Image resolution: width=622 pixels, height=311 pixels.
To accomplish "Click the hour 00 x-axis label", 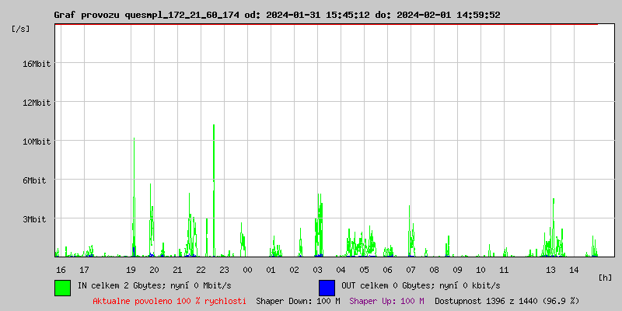I will pyautogui.click(x=247, y=270).
